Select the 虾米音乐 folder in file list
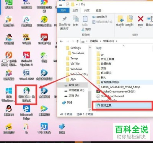The image size is (153, 143). 104,73
